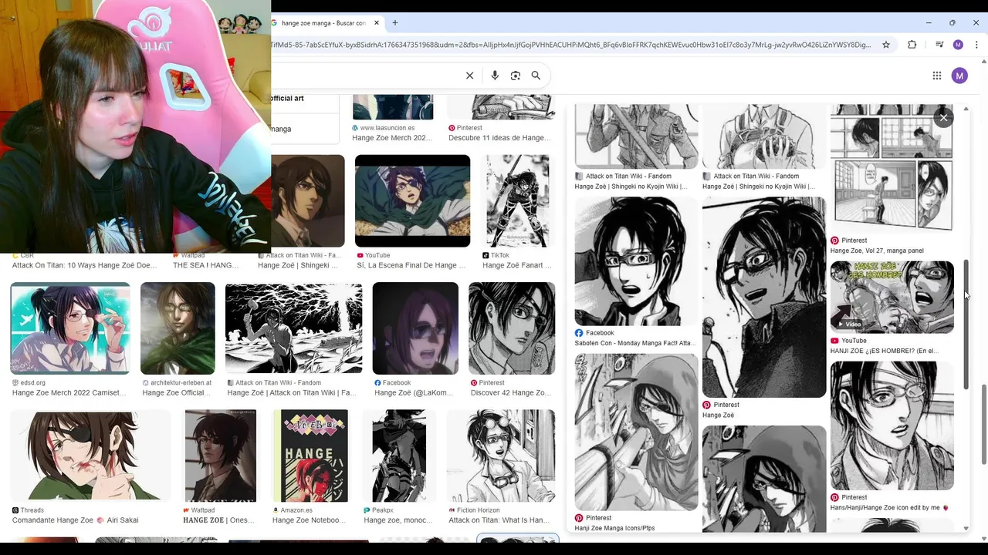Open the Chrome profile avatar in toolbar

point(958,45)
